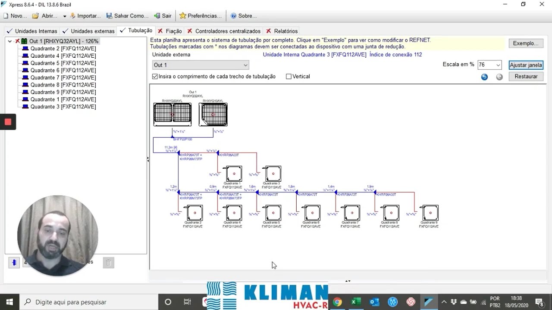Expand the dropdown arrow beside Abrir
Screen dimensions: 552x310
[65, 16]
